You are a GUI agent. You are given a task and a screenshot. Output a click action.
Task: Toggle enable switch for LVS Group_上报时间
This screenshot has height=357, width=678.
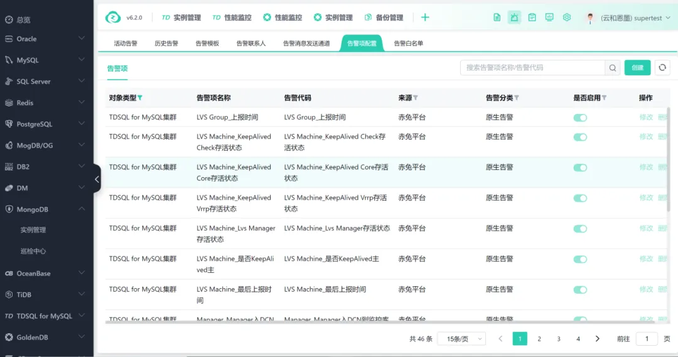point(580,118)
